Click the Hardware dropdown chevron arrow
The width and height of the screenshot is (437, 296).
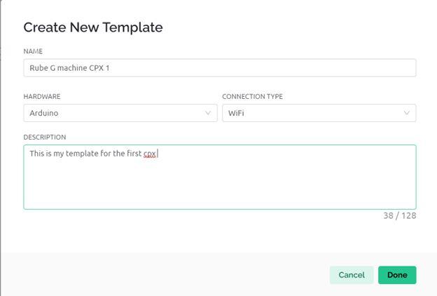pyautogui.click(x=208, y=113)
